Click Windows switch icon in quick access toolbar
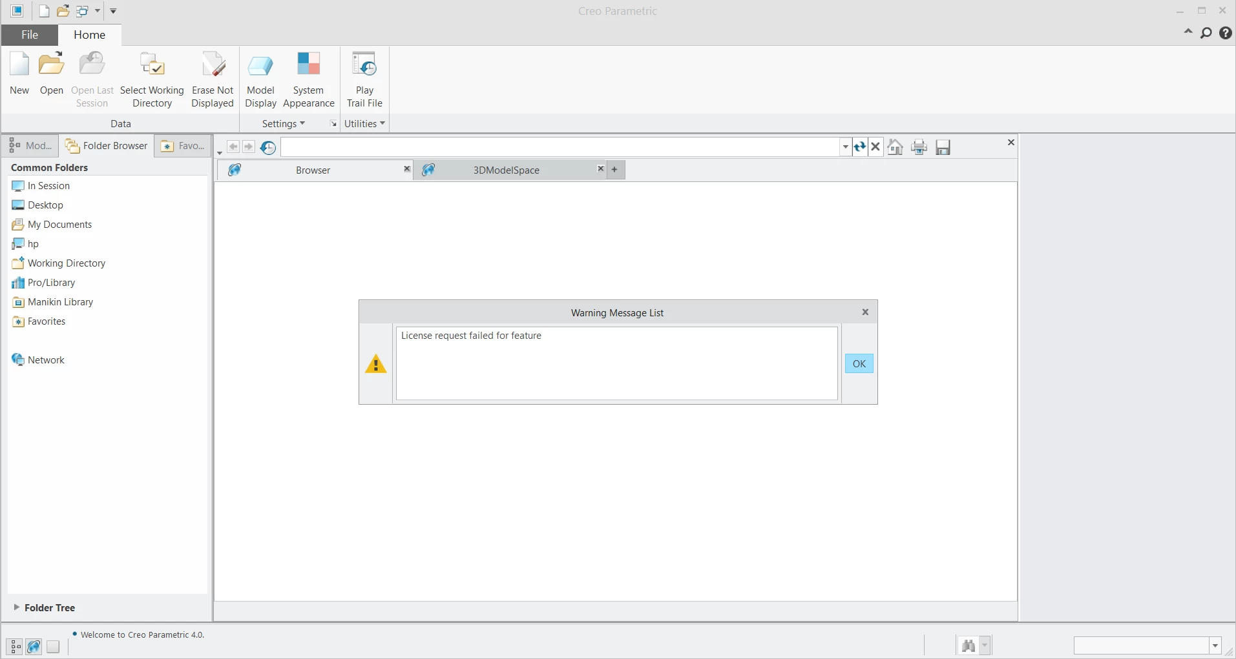1236x659 pixels. (x=83, y=11)
